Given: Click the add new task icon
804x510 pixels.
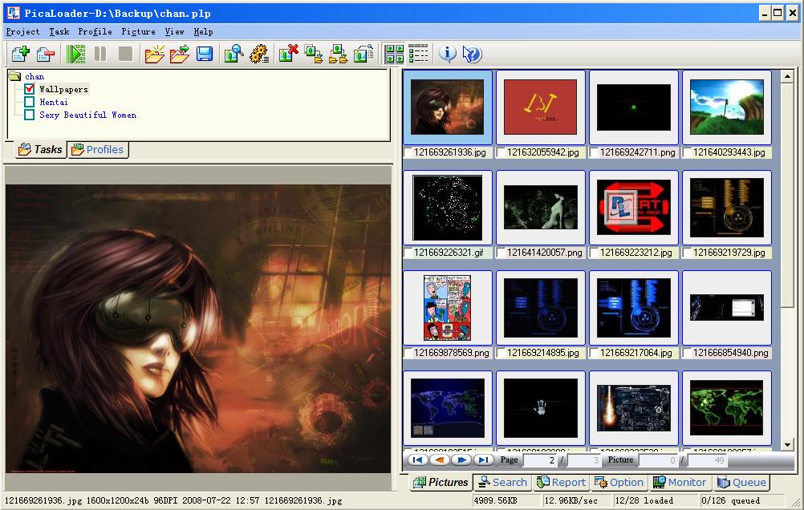Looking at the screenshot, I should click(21, 54).
